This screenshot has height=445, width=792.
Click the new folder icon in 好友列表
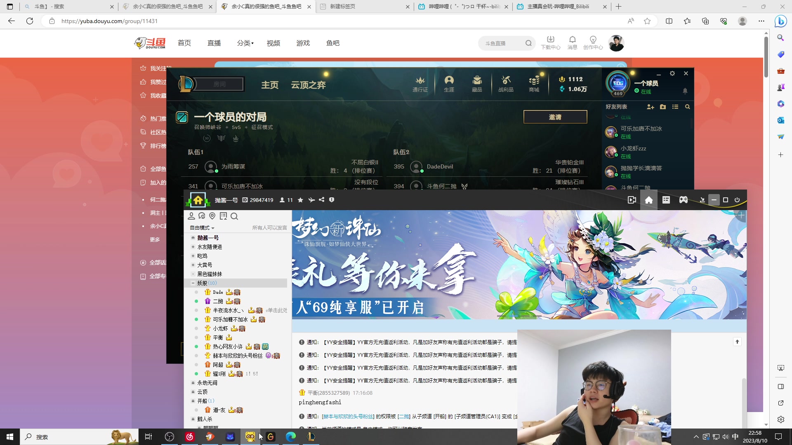[x=663, y=107]
